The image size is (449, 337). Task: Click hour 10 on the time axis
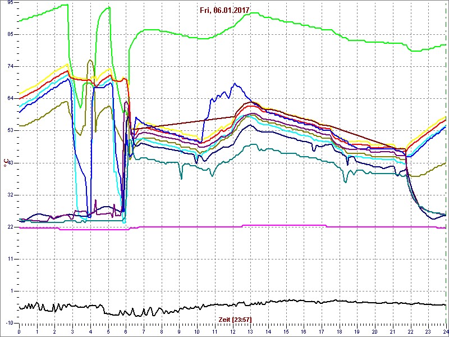[197, 331]
